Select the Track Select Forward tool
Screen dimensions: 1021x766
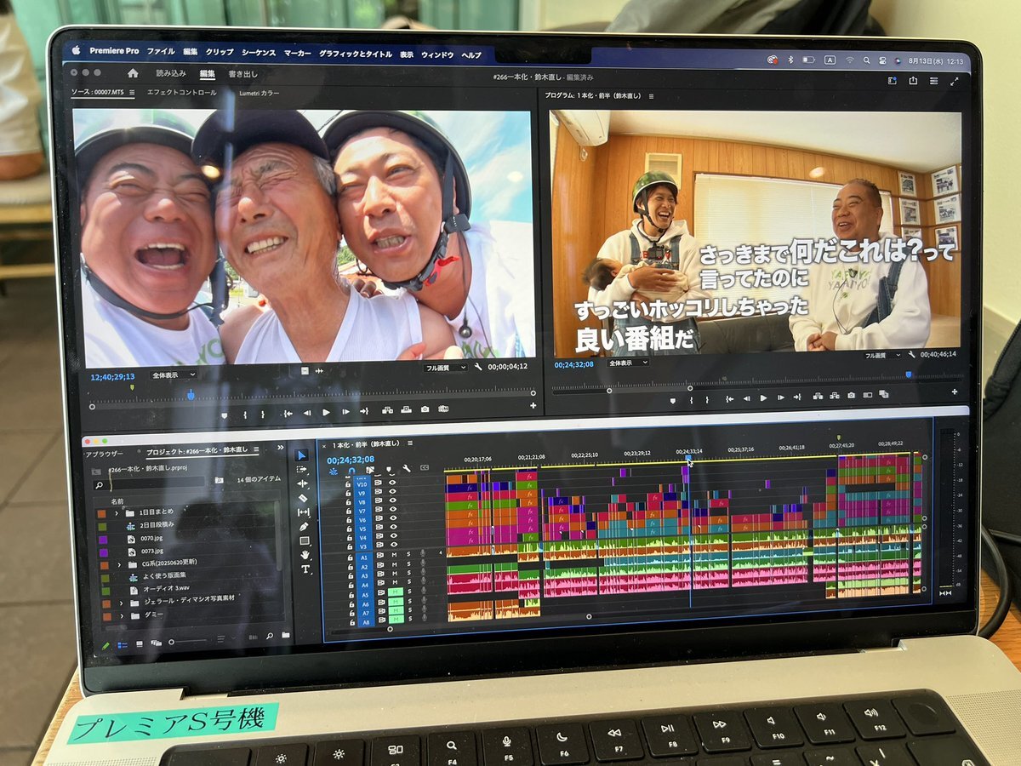pos(302,469)
